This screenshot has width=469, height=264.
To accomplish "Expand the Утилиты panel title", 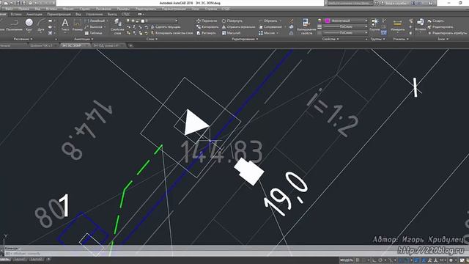I will pos(401,39).
